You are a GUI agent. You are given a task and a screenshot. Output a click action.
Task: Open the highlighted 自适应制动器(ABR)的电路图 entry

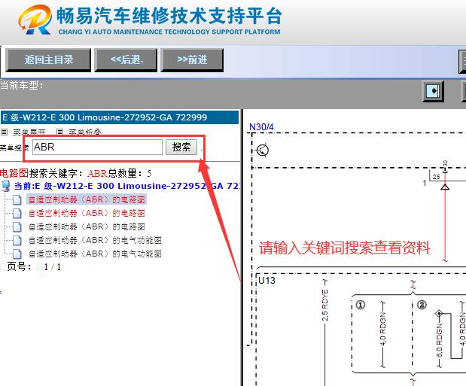(x=87, y=199)
